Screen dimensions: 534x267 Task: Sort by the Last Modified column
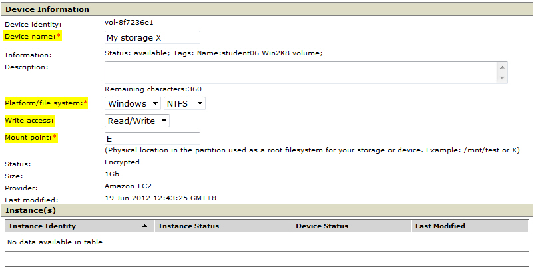coord(440,226)
